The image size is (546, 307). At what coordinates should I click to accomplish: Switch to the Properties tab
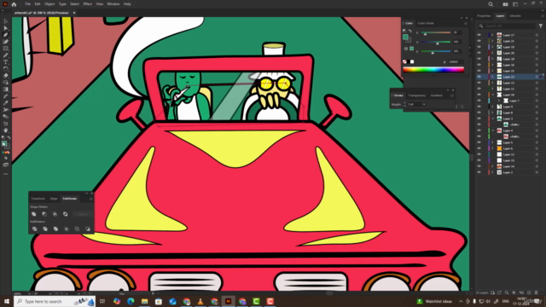click(484, 16)
